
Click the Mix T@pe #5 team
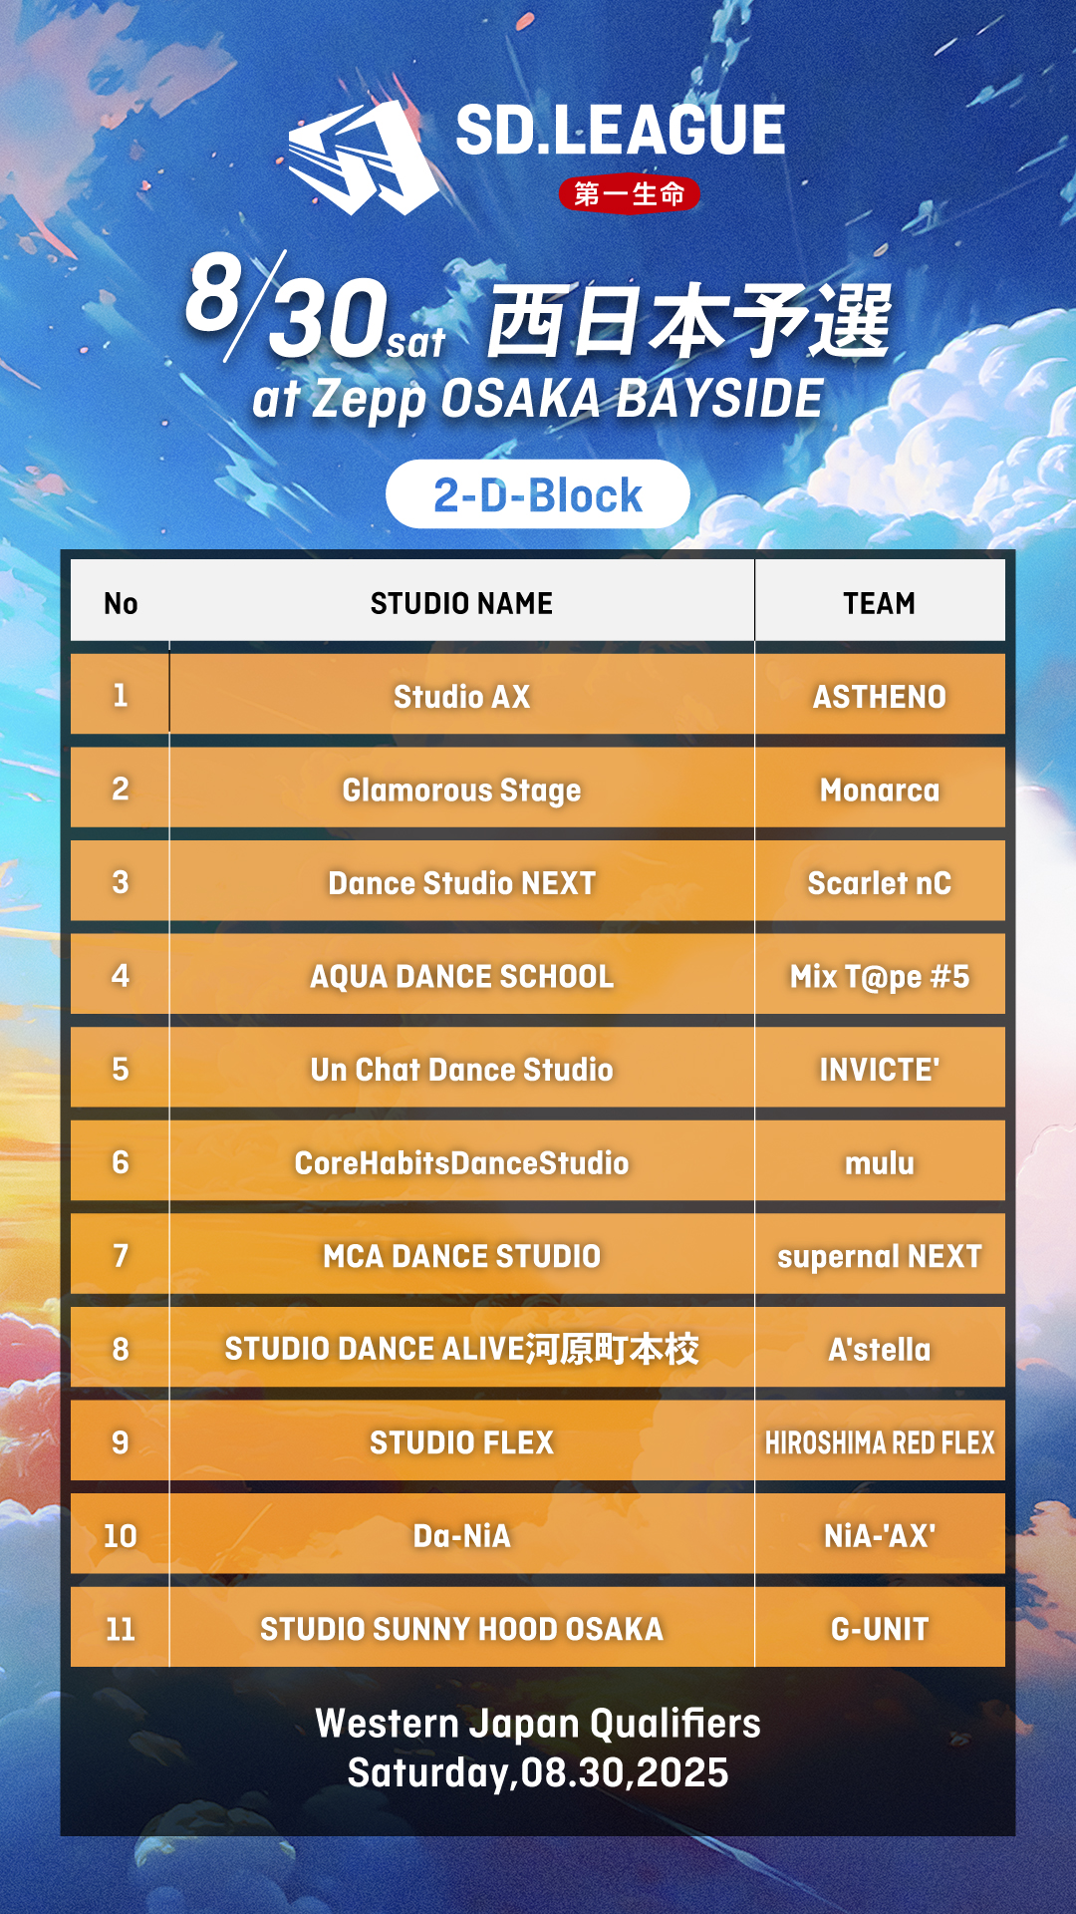coord(879,976)
